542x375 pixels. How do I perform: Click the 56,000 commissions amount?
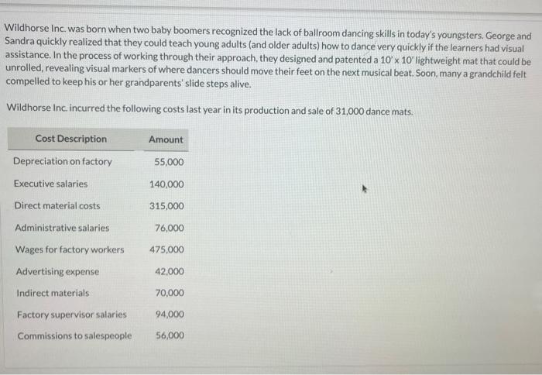pos(170,335)
